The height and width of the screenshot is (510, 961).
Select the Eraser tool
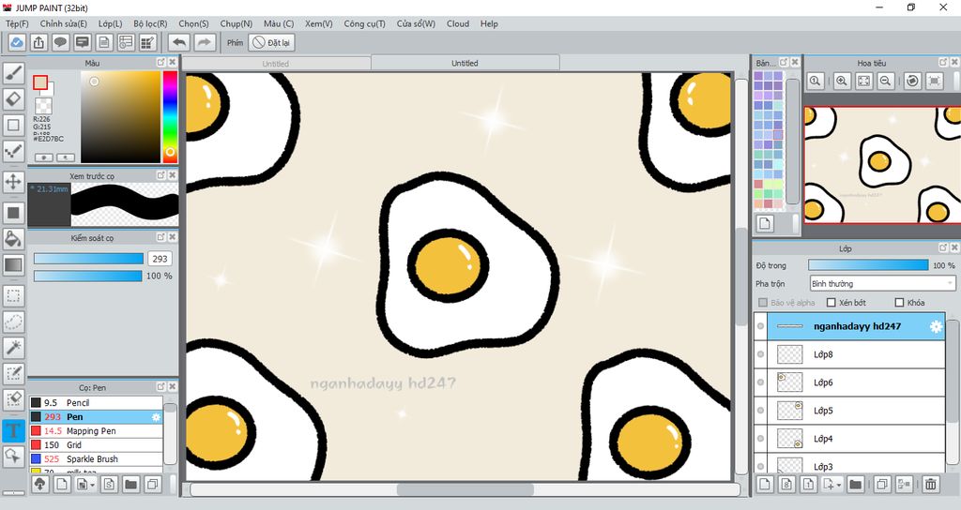tap(13, 97)
